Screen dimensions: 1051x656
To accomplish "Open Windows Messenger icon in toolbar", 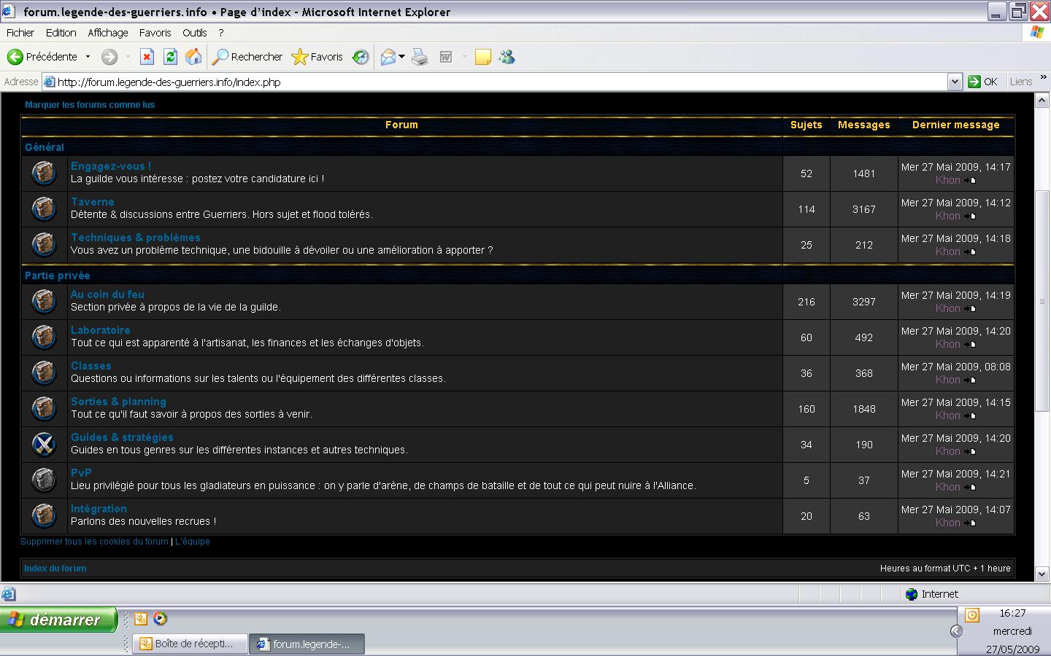I will (507, 57).
